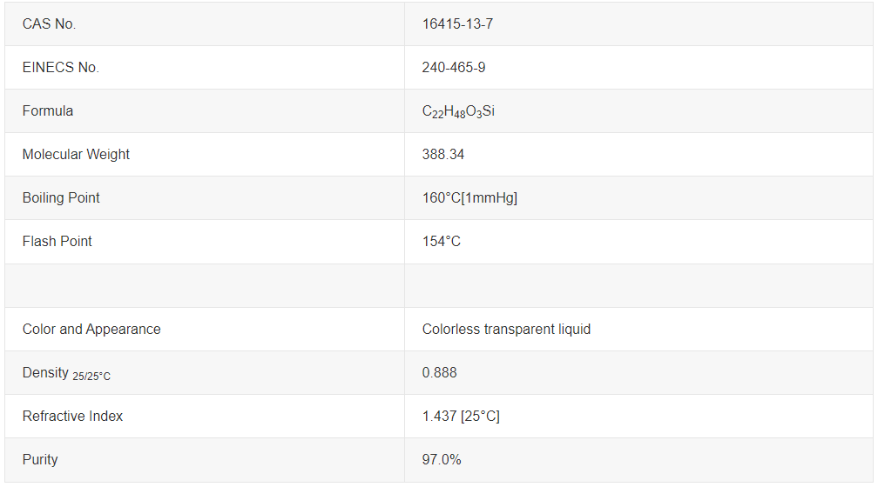
Task: Select the flash point value 154°C
Action: tap(442, 242)
